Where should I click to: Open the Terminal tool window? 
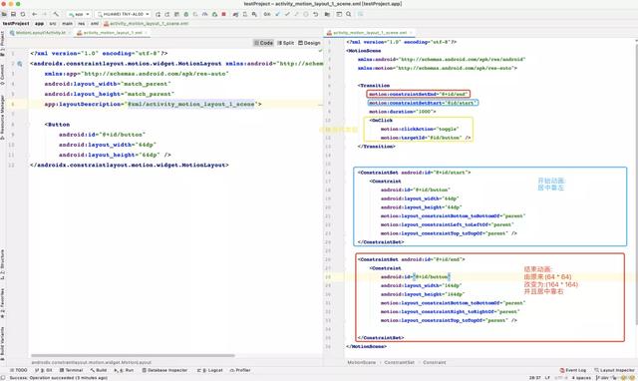pos(71,370)
